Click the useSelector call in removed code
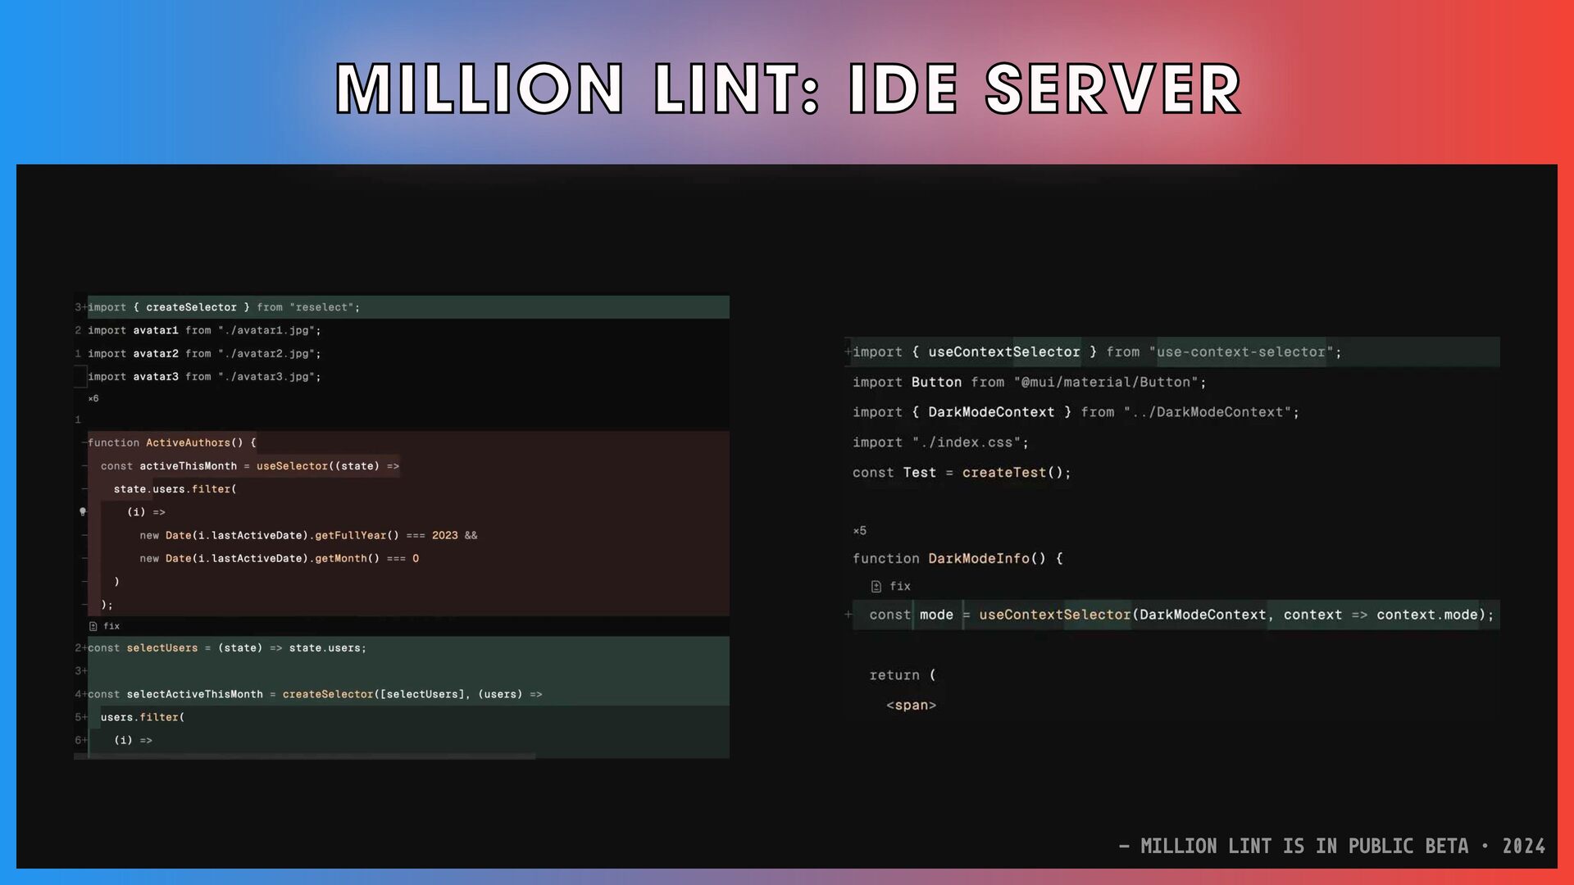This screenshot has height=885, width=1574. [x=292, y=466]
